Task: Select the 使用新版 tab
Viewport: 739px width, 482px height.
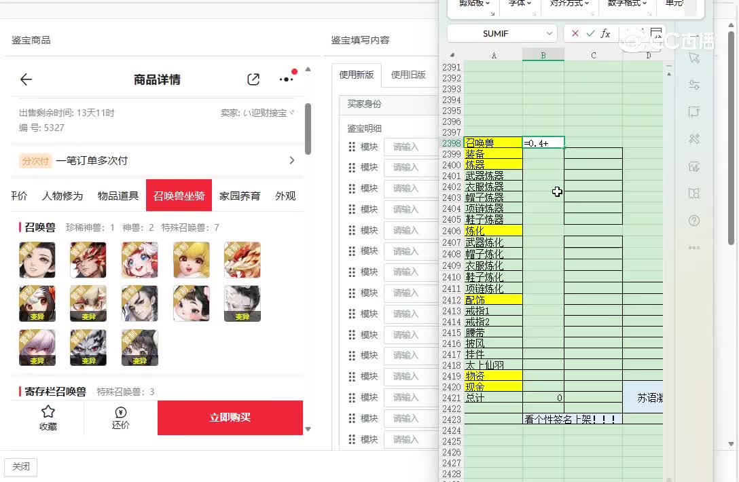Action: coord(357,75)
